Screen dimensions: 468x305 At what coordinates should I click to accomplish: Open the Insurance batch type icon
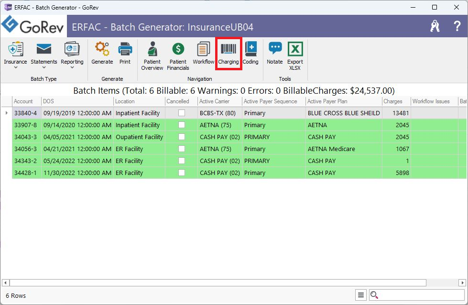click(15, 49)
